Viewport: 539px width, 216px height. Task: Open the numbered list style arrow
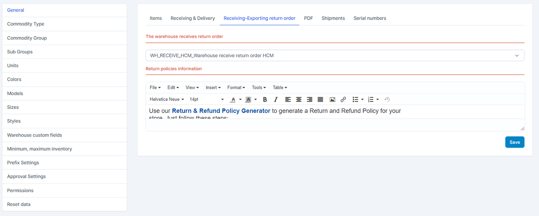coord(378,100)
